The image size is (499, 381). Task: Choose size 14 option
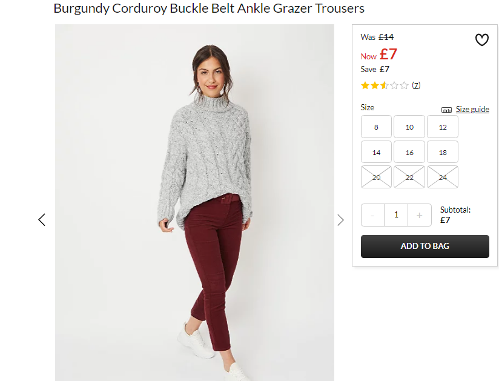(x=376, y=152)
